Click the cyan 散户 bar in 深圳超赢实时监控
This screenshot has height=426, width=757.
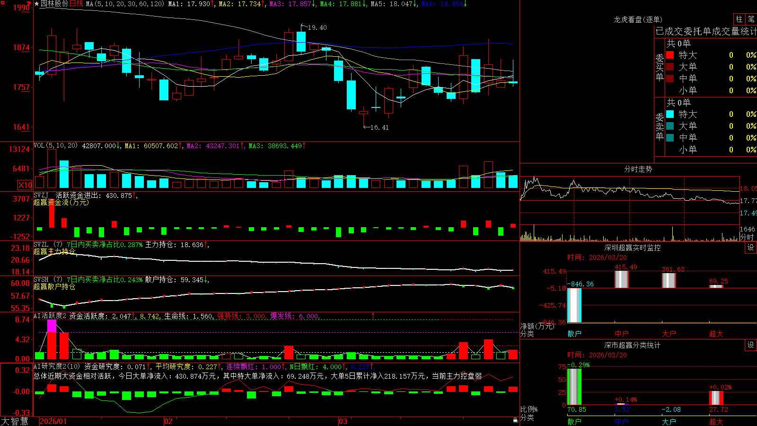click(x=574, y=305)
